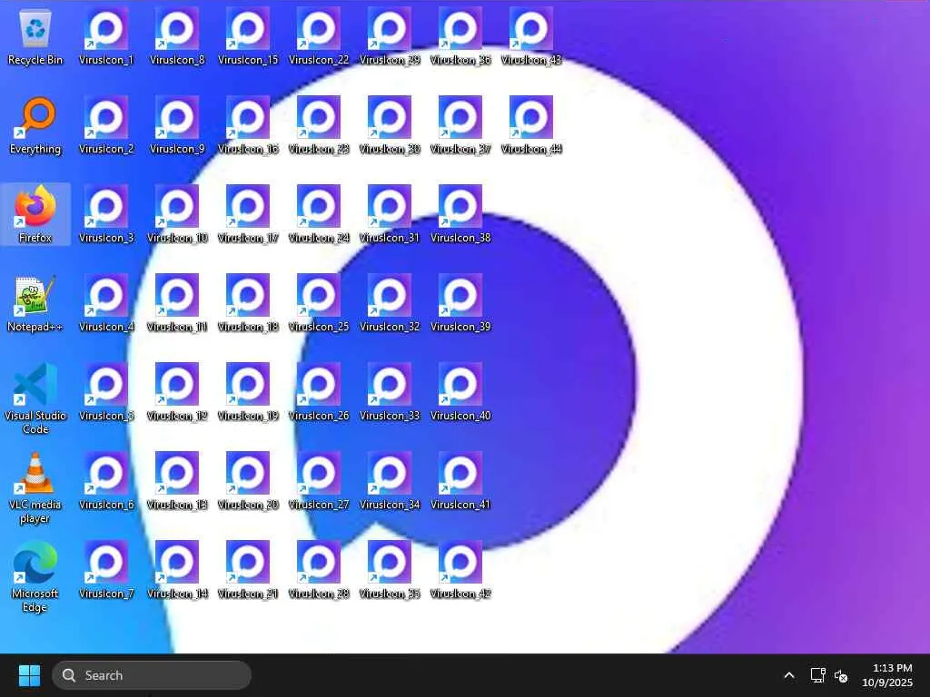Screen dimensions: 930x697
Task: Select the VirusIcon_22 shortcut
Action: (319, 35)
